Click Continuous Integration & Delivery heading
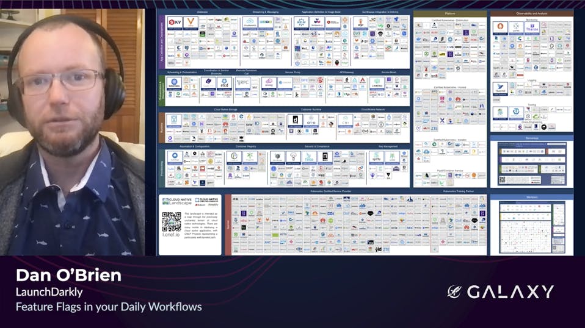 pyautogui.click(x=380, y=12)
